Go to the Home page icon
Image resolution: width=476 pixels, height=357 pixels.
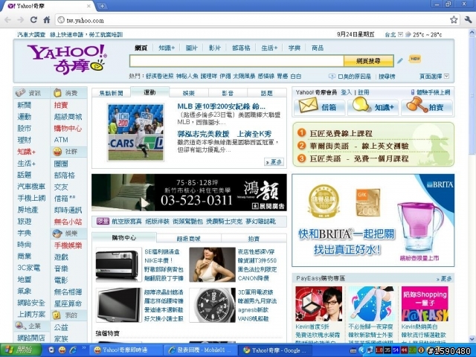pos(46,20)
